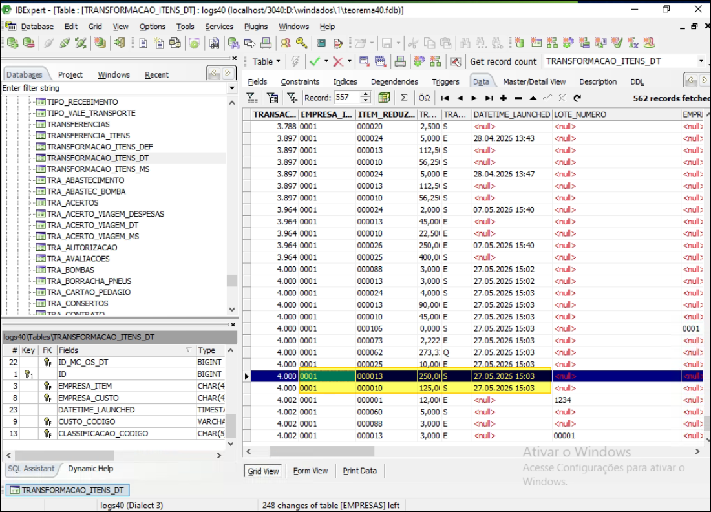Select TRANSFORMACAO_ITENS_MS in the table tree
The image size is (711, 512).
[x=98, y=169]
